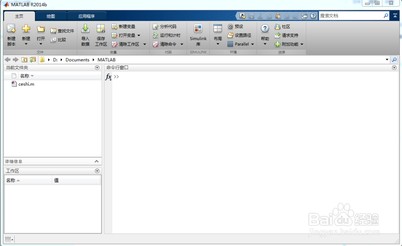Click 导入数据 (Import Data) icon

[85, 28]
